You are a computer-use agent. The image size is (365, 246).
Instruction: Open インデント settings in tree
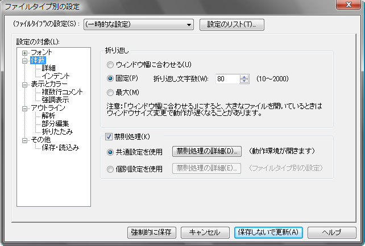55,76
